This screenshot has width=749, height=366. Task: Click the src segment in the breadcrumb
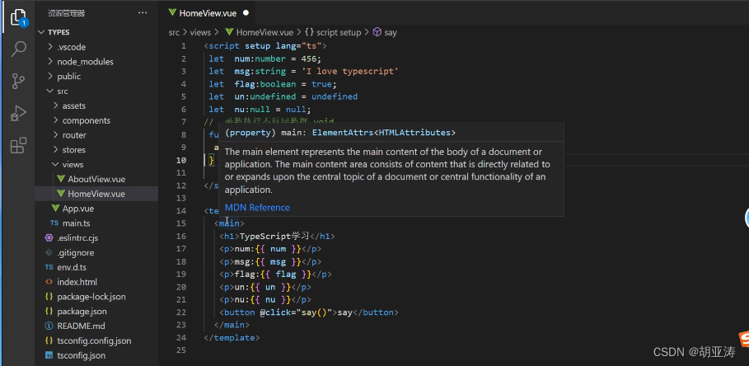[174, 32]
